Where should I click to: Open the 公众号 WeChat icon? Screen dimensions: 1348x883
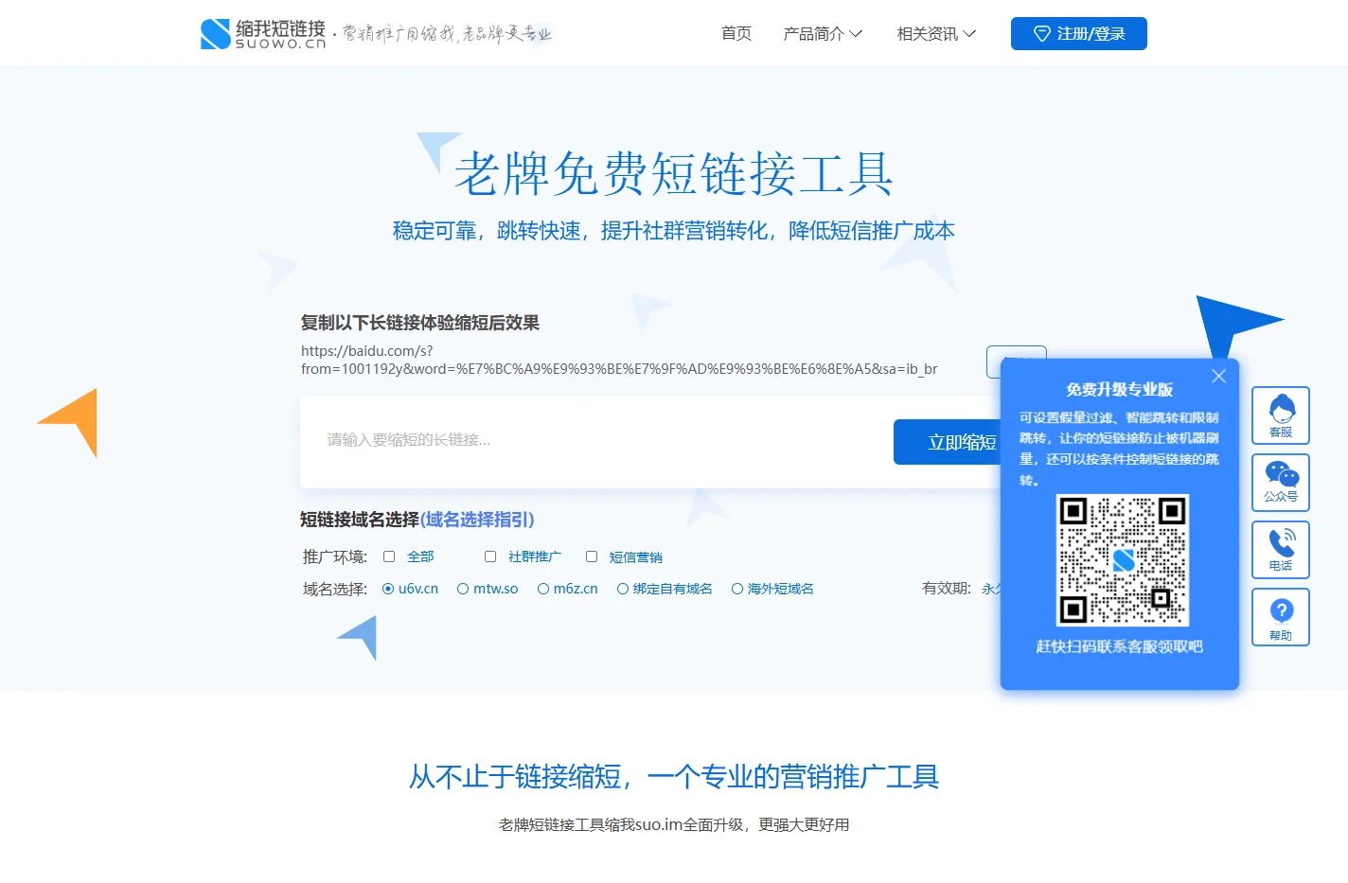pos(1281,483)
